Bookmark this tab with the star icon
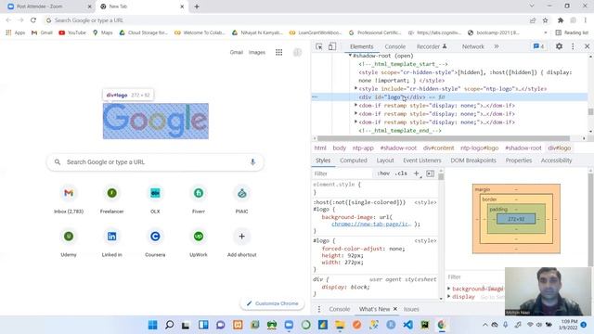The image size is (594, 334). click(545, 20)
